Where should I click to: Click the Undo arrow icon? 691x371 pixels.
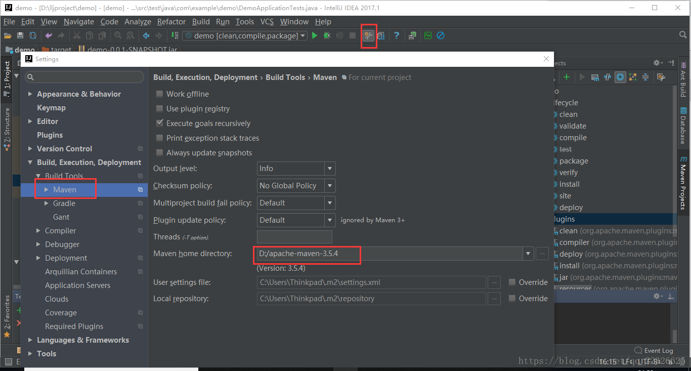pos(49,35)
